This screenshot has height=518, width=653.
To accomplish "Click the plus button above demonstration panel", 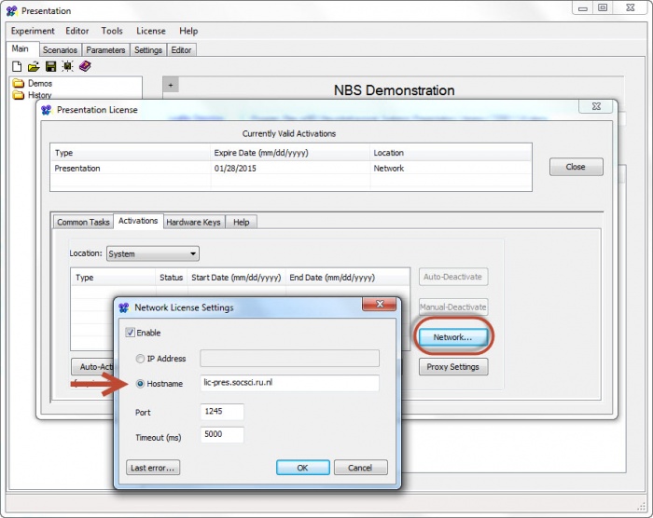I will click(171, 85).
